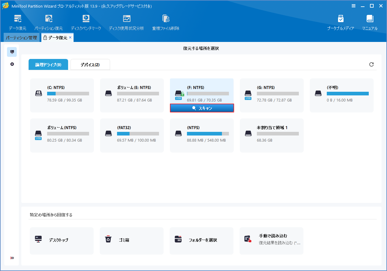Click the 69.57 MB / 100.00 MB text

tap(136, 140)
